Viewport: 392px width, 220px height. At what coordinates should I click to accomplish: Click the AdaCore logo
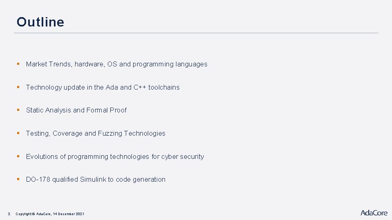(x=374, y=213)
